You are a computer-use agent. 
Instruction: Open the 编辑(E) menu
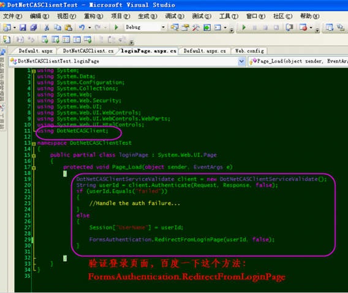point(39,16)
